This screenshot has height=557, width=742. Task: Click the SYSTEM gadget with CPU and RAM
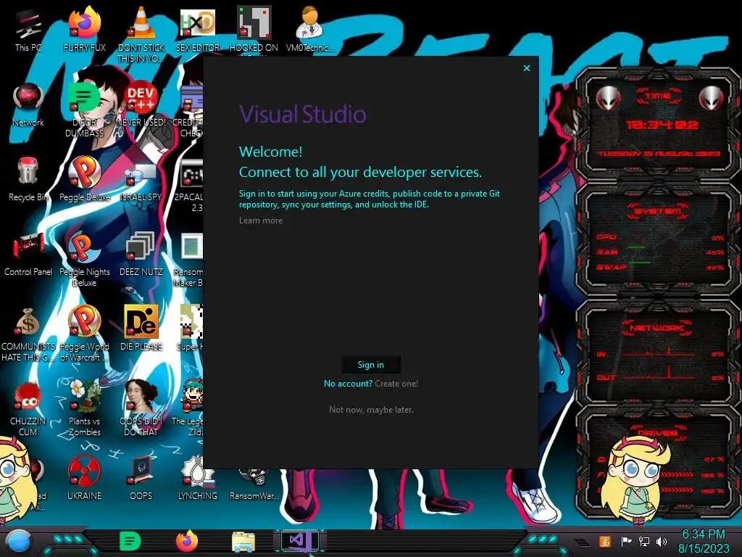click(659, 239)
